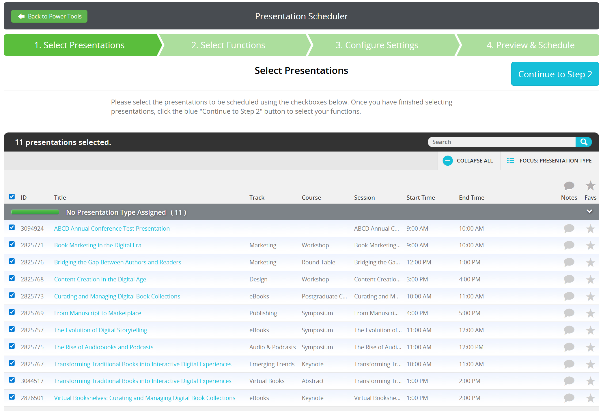Viewport: 603px width, 411px height.
Task: Favorite the ABCD Annual Conference Test Presentation star
Action: pos(590,229)
